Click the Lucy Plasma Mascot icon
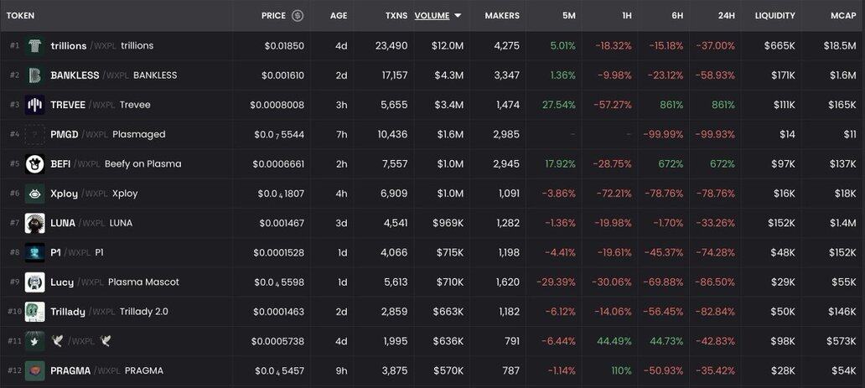 pyautogui.click(x=34, y=282)
